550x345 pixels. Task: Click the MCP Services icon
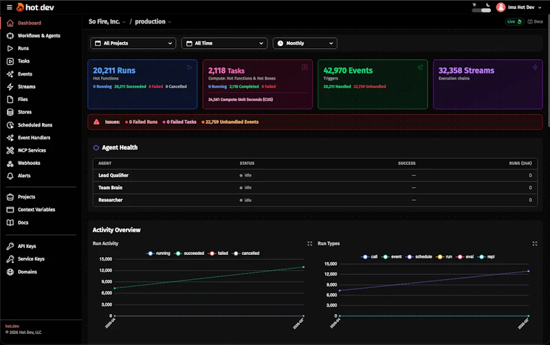point(10,151)
